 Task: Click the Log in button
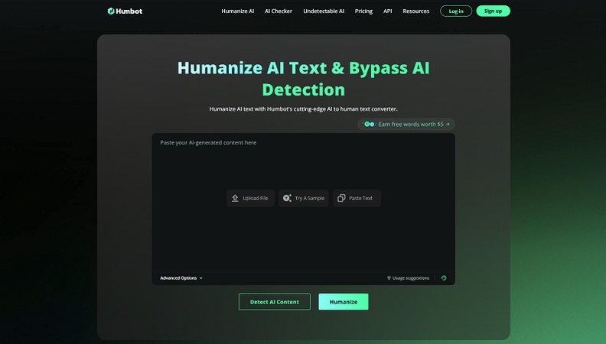[456, 11]
